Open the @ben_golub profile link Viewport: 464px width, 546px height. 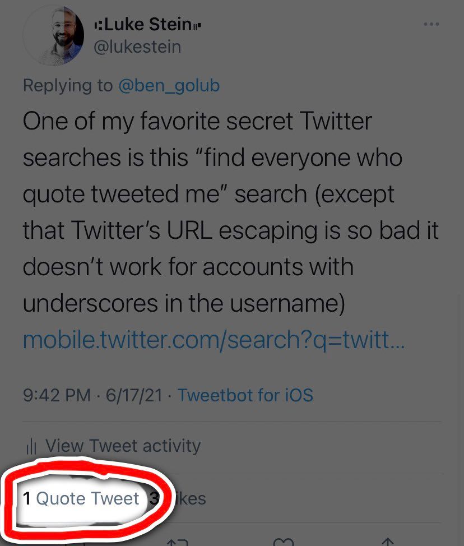169,86
